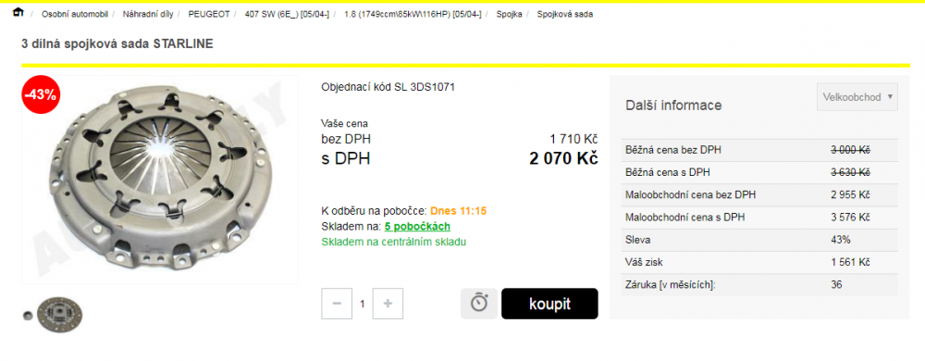Click the pickup time Dnes 11:15
The width and height of the screenshot is (925, 361).
(459, 211)
